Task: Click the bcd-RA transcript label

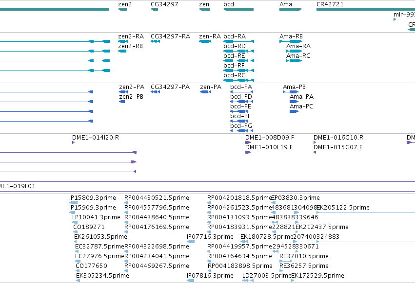Action: pyautogui.click(x=235, y=36)
